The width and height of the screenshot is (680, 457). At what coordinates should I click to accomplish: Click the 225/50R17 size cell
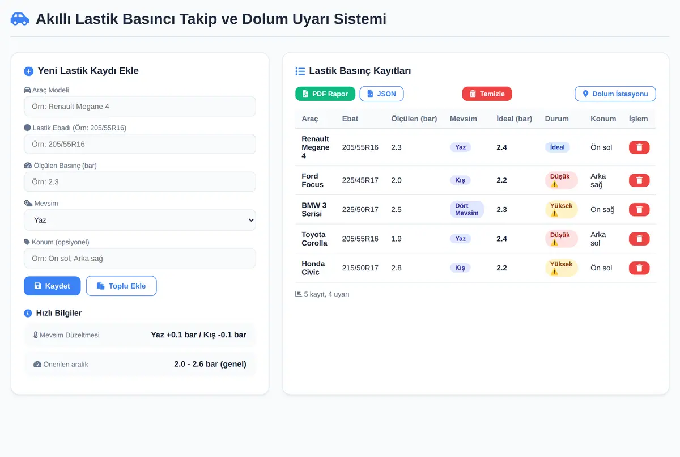pos(360,210)
